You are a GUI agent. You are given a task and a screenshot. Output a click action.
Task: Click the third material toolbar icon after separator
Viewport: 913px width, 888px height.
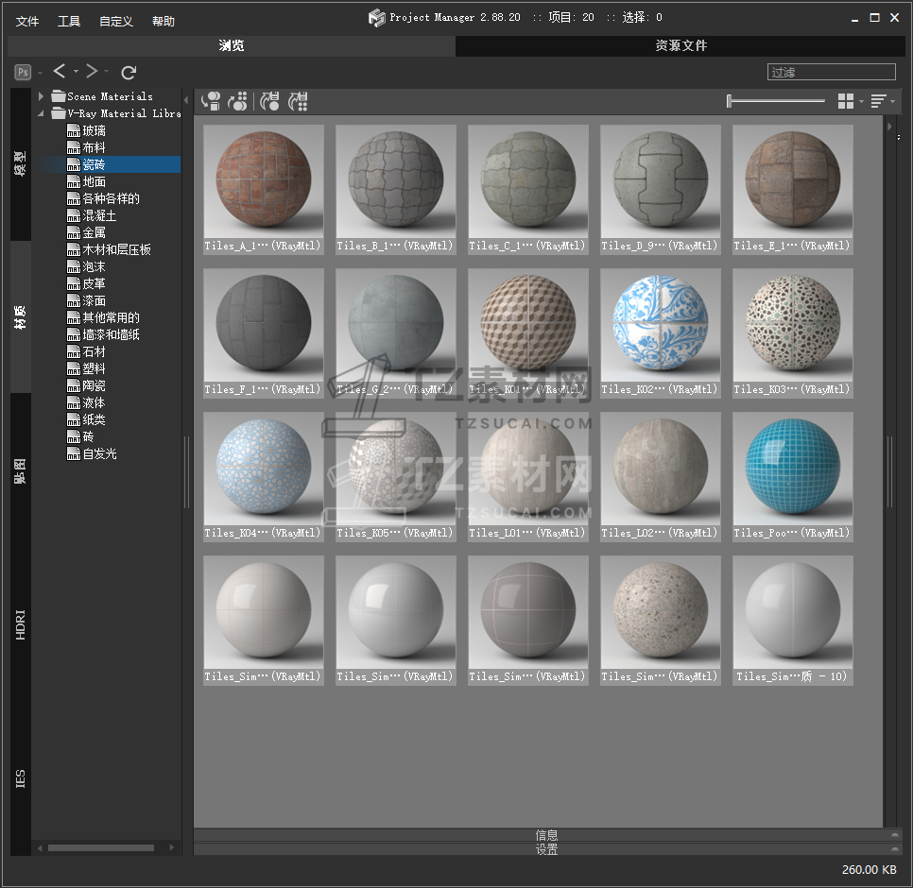(x=270, y=101)
